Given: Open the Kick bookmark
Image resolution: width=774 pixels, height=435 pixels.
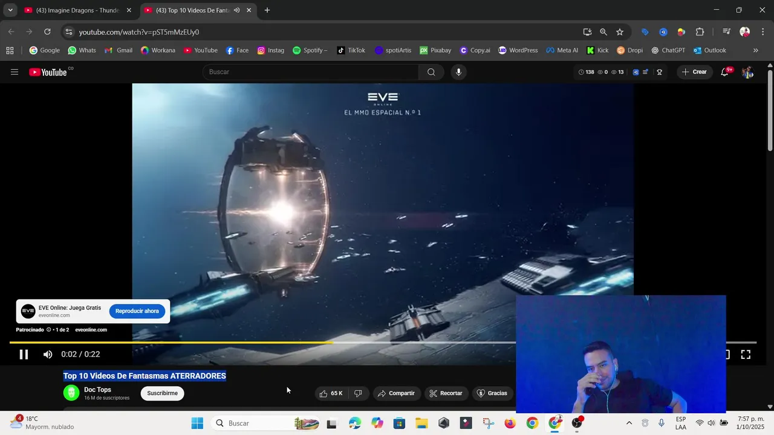Looking at the screenshot, I should coord(597,50).
